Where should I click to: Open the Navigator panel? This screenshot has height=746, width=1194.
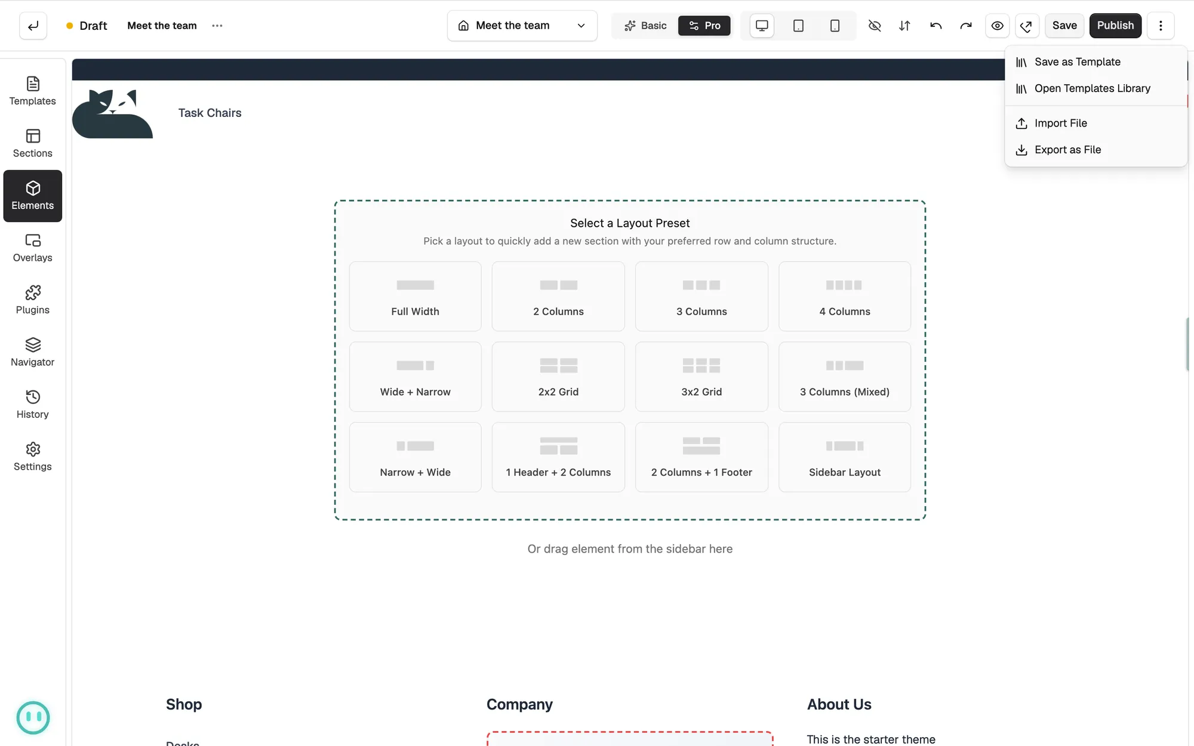click(33, 353)
